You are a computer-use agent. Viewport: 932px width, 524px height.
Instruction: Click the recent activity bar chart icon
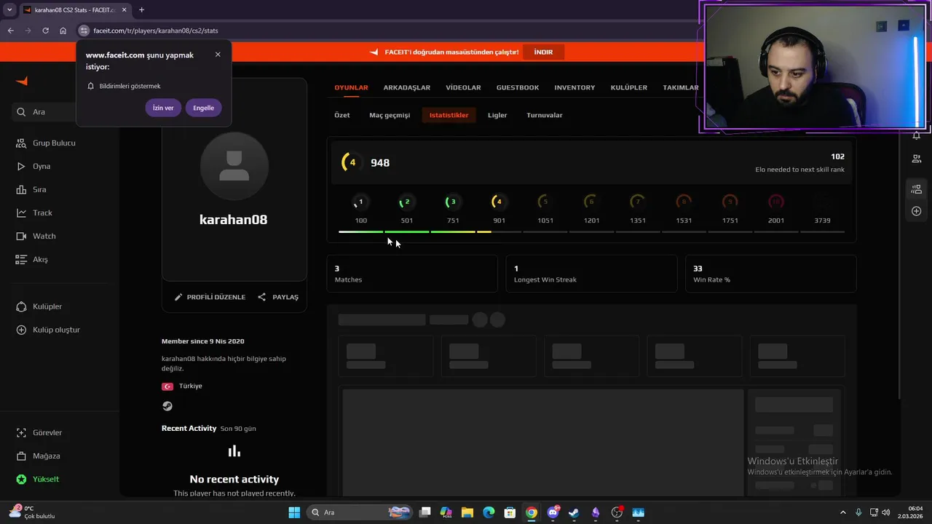point(234,451)
